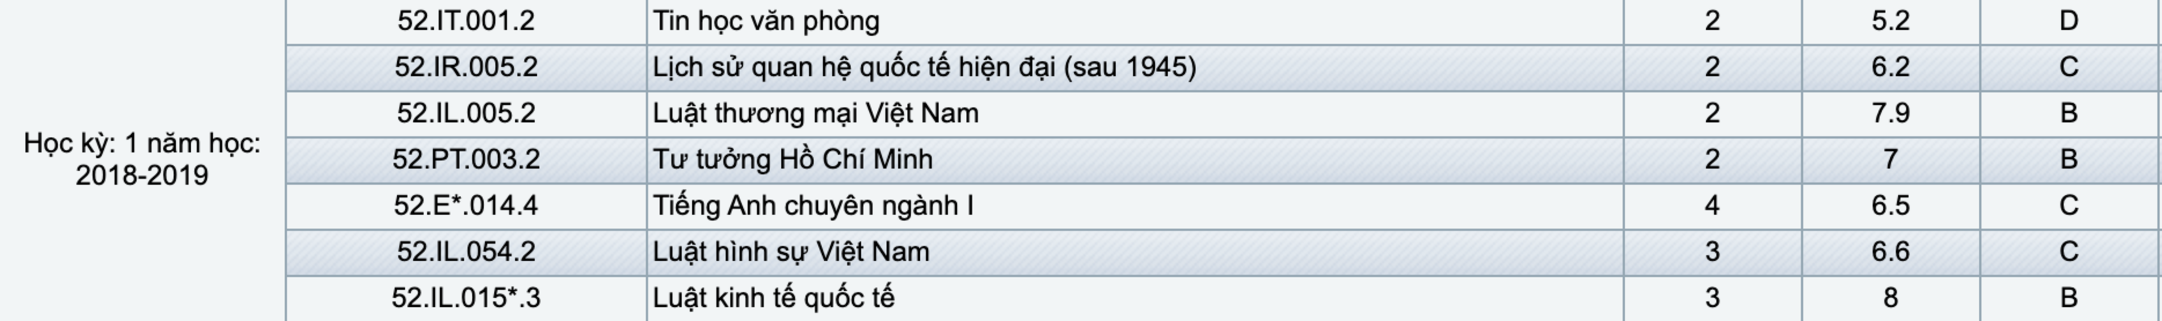This screenshot has height=321, width=2162.
Task: Select Luật hình sự Việt Nam course
Action: (791, 251)
